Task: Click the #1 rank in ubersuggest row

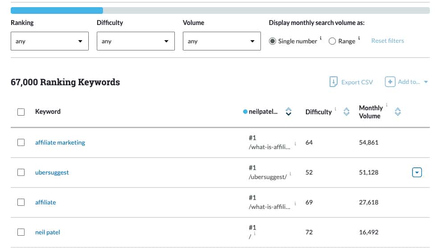Action: click(x=252, y=167)
